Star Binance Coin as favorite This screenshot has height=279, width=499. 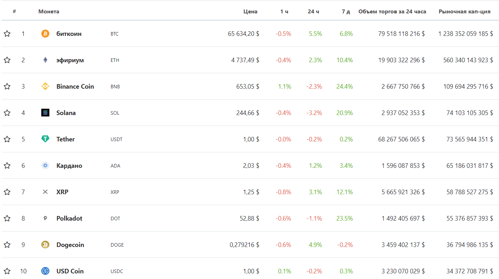click(x=7, y=87)
